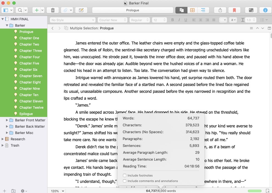This screenshot has height=193, width=272.
Task: Check Include comments and annotations
Action: pyautogui.click(x=125, y=181)
